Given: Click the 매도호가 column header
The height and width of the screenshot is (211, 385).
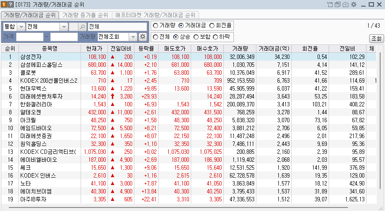Looking at the screenshot, I should (174, 48).
